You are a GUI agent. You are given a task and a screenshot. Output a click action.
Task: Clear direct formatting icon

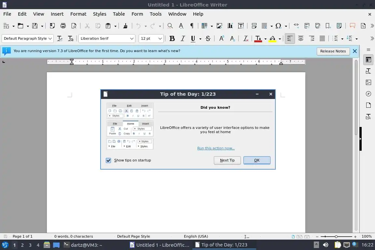pyautogui.click(x=246, y=38)
